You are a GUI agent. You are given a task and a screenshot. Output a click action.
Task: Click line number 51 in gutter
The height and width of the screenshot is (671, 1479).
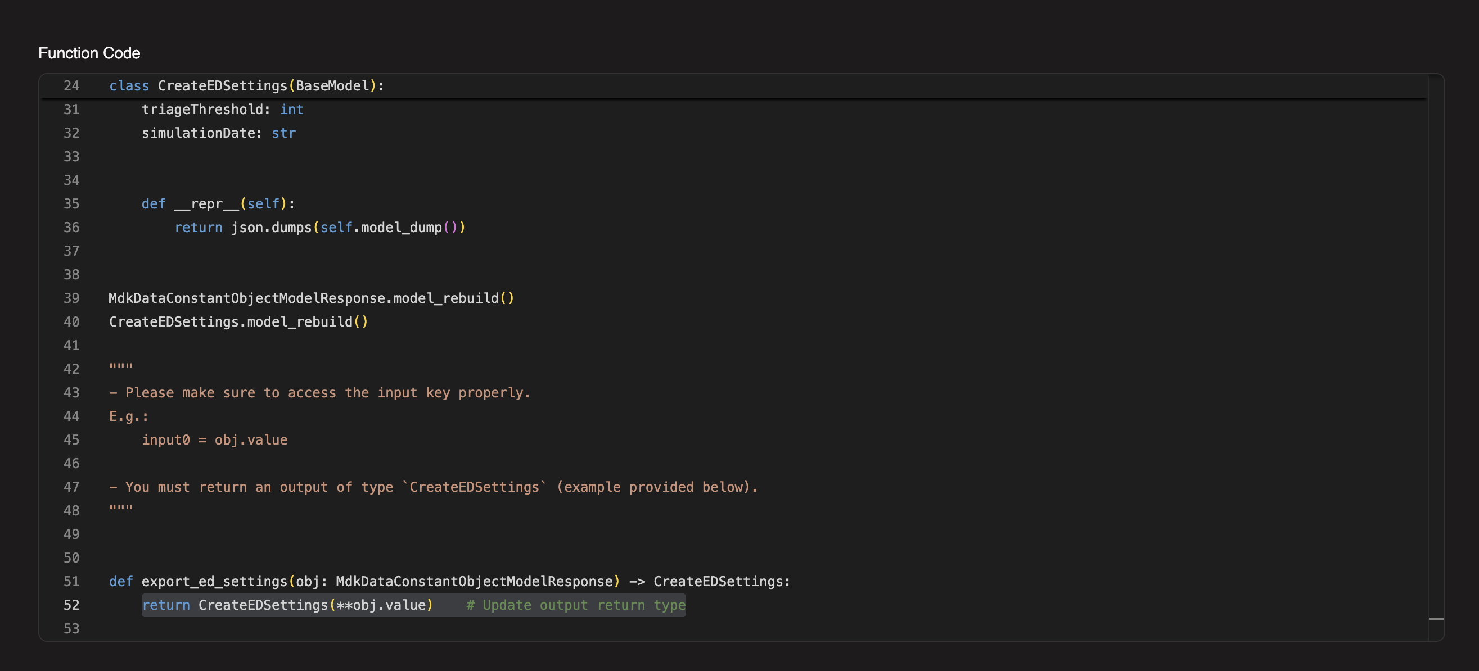pyautogui.click(x=71, y=582)
